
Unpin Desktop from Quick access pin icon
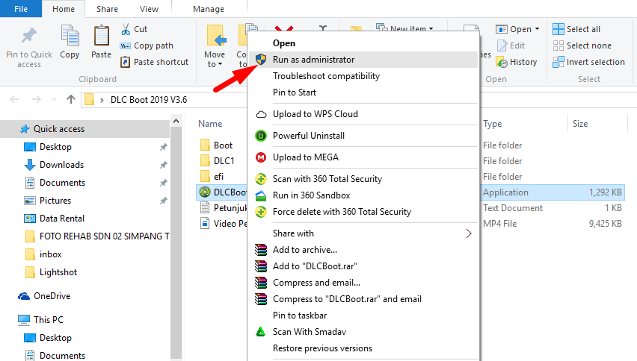click(163, 147)
